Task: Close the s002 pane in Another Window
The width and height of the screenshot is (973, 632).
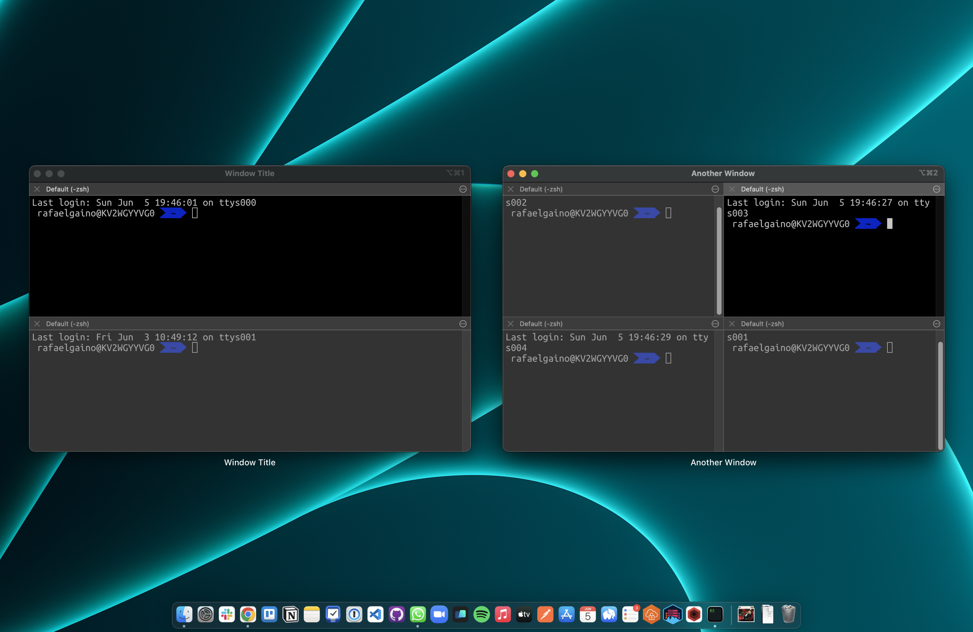Action: pos(511,189)
